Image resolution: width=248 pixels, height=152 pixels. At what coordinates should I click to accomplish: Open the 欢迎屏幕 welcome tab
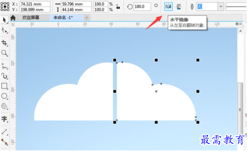[x=31, y=17]
